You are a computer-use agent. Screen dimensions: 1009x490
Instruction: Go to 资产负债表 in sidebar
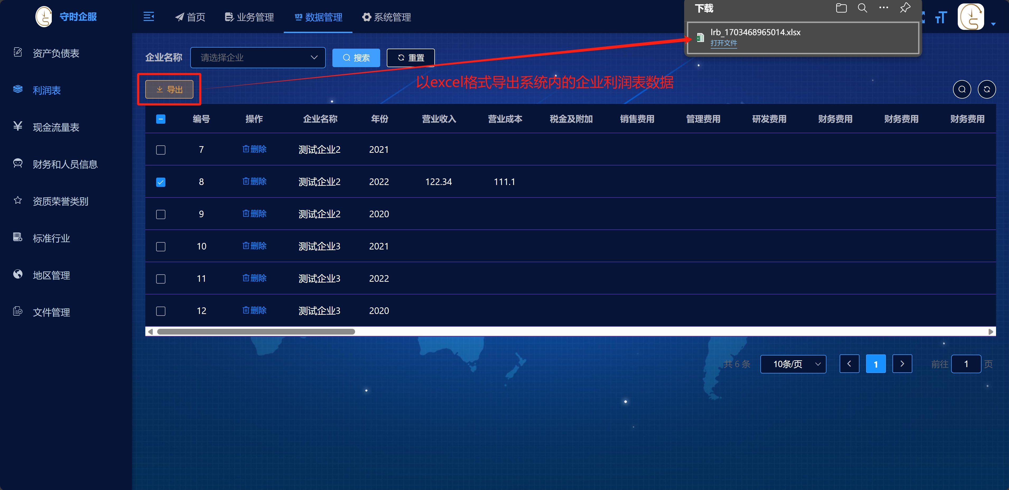(x=56, y=53)
